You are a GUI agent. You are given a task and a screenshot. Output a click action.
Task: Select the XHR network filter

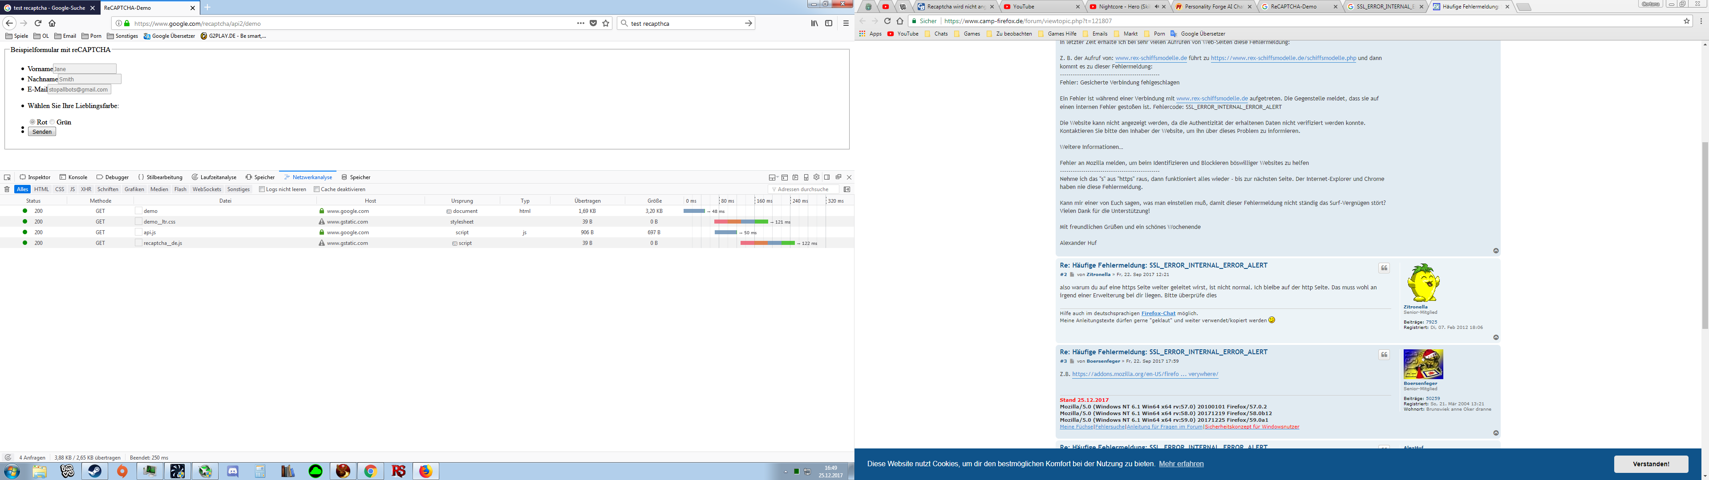[x=86, y=190]
